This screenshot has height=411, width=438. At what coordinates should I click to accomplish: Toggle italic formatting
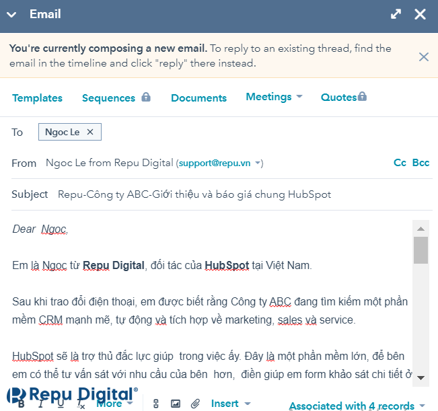click(41, 404)
